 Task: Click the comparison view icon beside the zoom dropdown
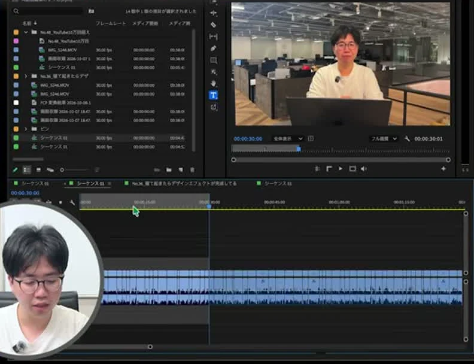[311, 138]
